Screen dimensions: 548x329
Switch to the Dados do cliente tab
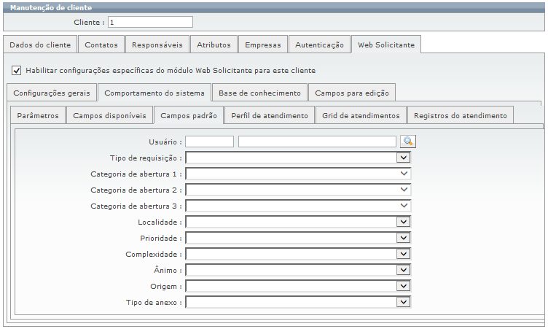pos(40,44)
